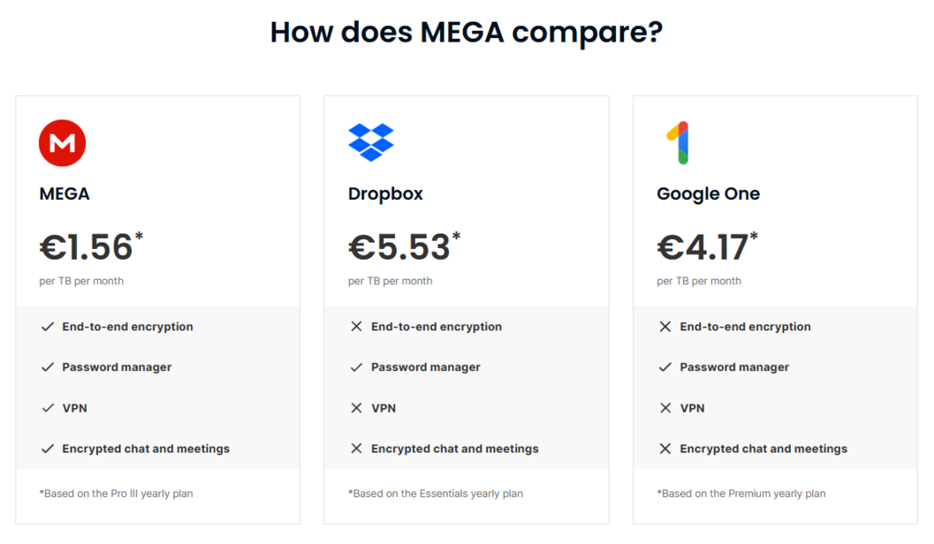Viewport: 934px width, 544px height.
Task: Click the blue Dropbox logo icon
Action: pyautogui.click(x=370, y=142)
